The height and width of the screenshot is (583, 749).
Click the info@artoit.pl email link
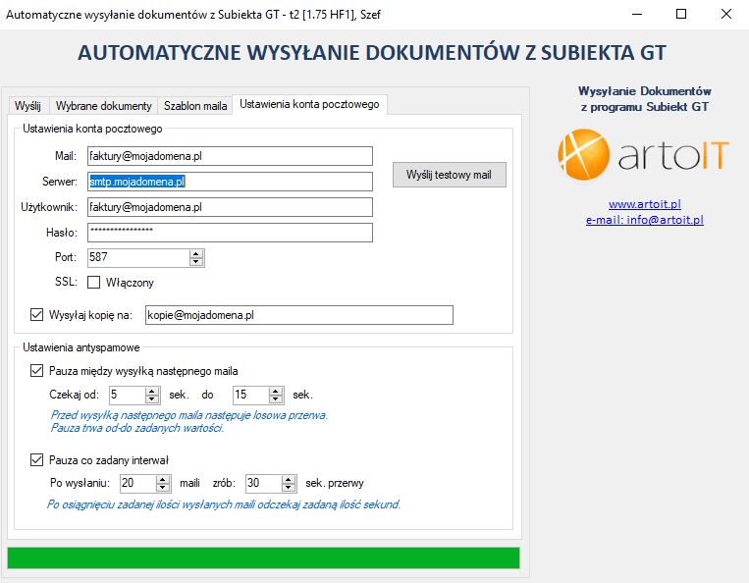click(x=644, y=220)
